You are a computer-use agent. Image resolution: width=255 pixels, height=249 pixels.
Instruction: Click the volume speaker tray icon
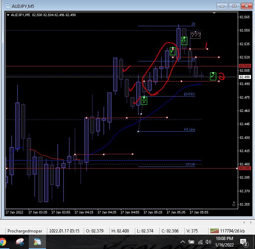(208, 242)
